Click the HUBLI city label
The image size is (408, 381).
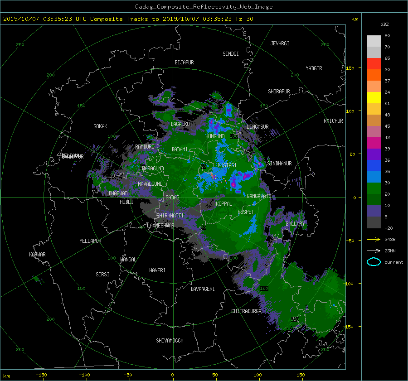[126, 202]
